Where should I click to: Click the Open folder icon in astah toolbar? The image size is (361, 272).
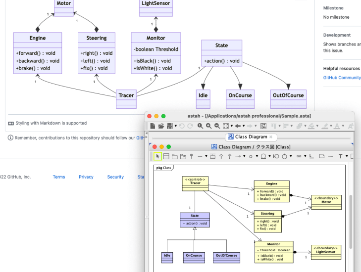(x=161, y=126)
